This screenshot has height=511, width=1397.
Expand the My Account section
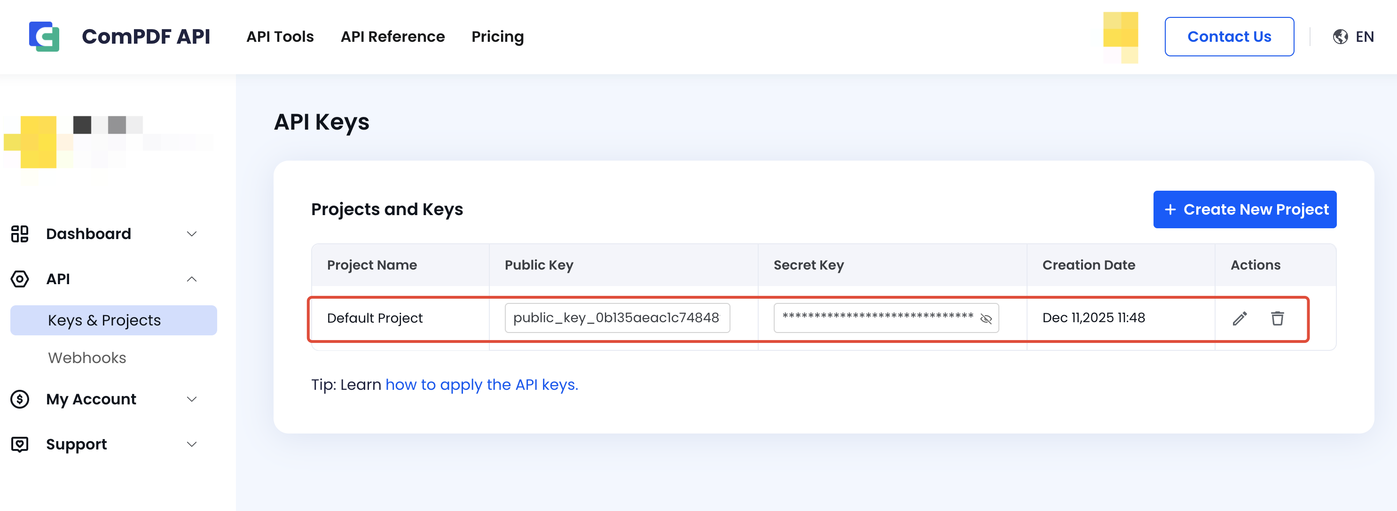tap(191, 399)
